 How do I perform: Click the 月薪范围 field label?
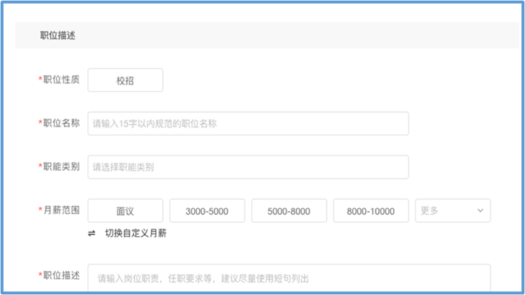(62, 210)
